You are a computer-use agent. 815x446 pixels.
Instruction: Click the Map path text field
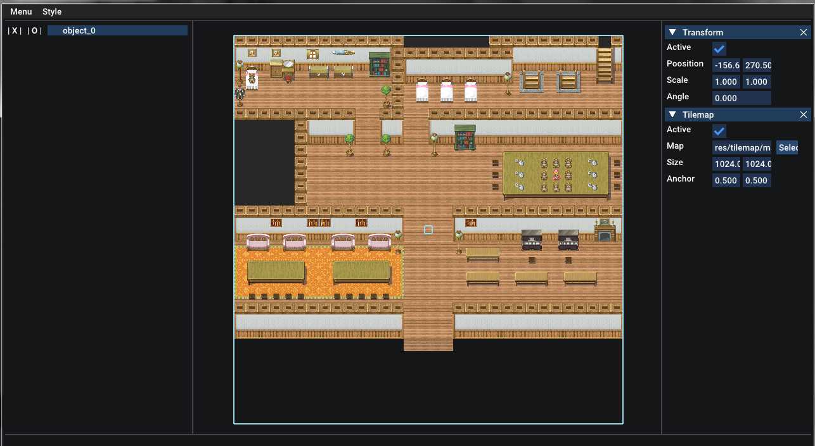click(742, 147)
